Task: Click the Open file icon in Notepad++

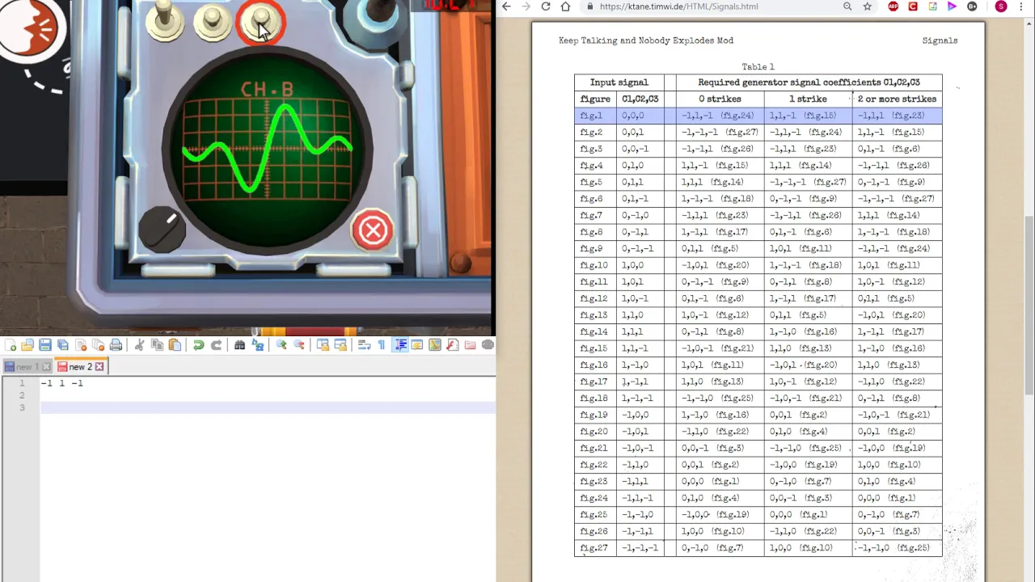Action: coord(27,345)
